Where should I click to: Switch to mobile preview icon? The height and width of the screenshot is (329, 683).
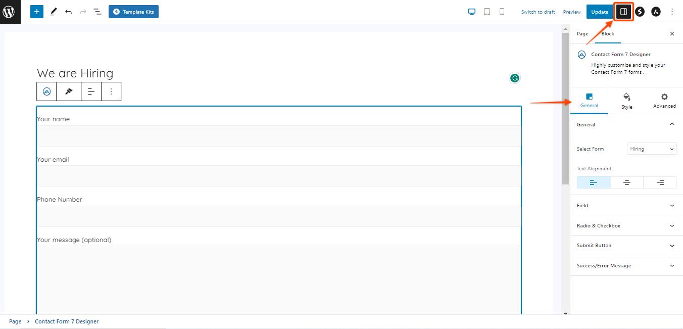point(502,12)
